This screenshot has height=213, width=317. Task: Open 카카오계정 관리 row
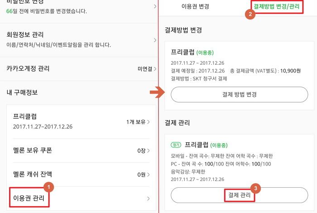(79, 69)
